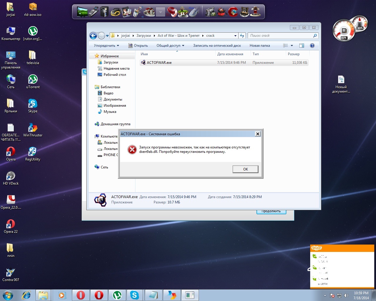
Task: Click the paint brushes cup dock icon
Action: point(137,12)
